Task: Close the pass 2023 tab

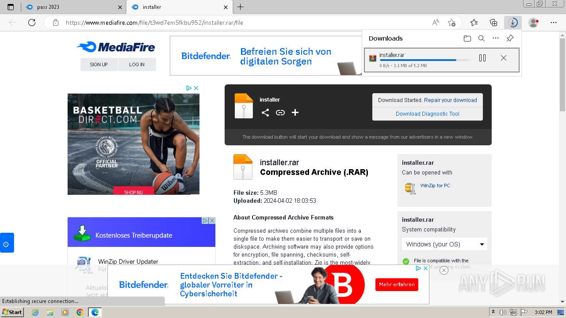Action: click(x=120, y=7)
